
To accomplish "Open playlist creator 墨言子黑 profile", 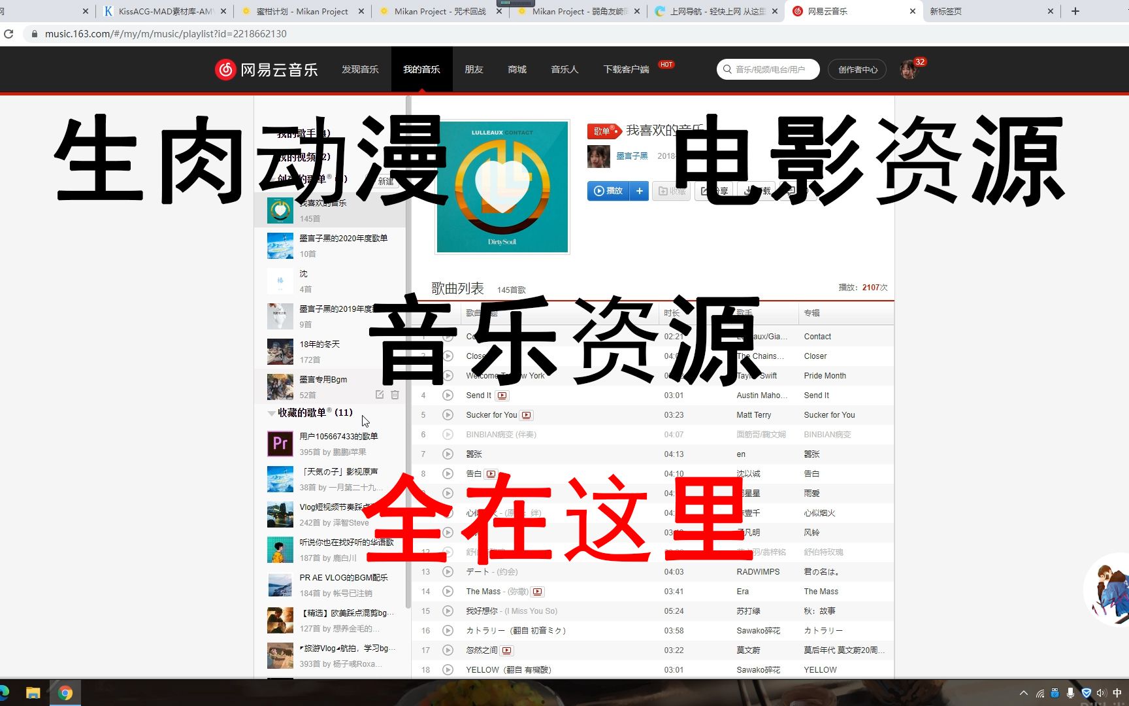I will (x=632, y=156).
